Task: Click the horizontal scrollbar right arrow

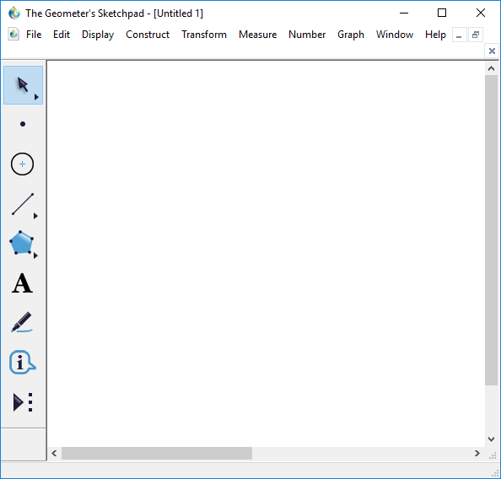Action: [477, 454]
